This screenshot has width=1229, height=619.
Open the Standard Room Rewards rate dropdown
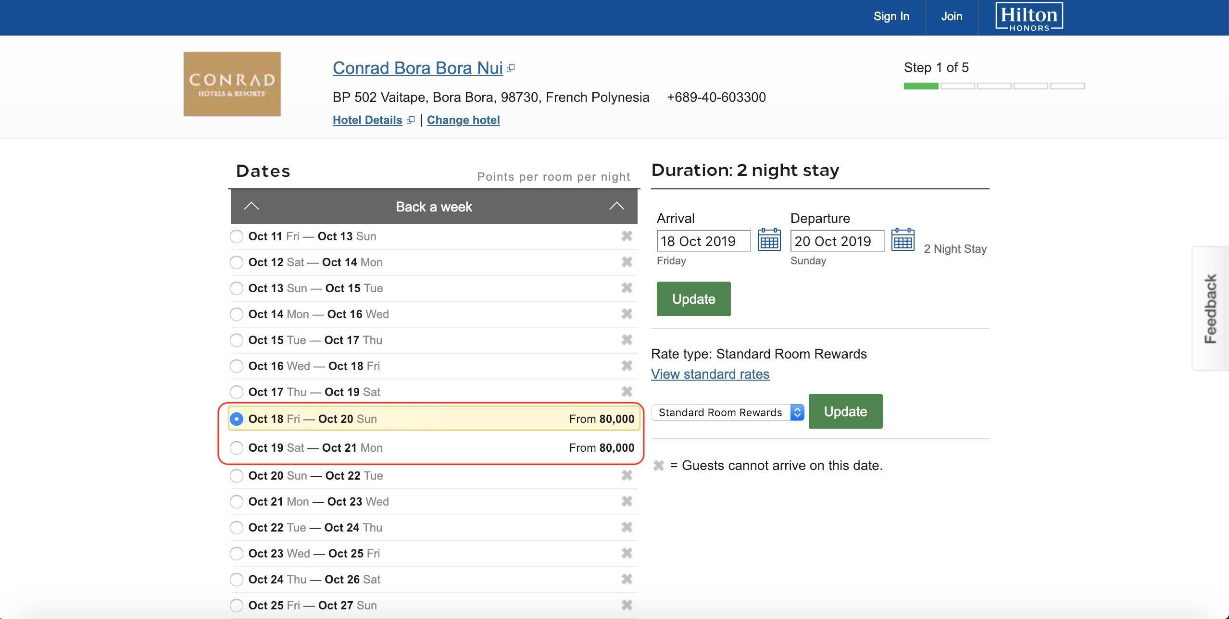[x=727, y=412]
